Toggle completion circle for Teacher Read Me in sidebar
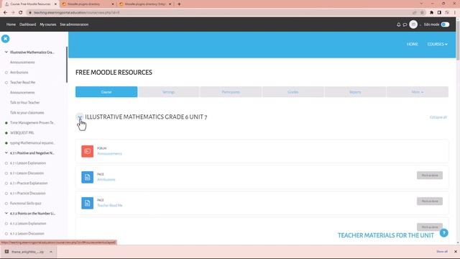 click(6, 83)
